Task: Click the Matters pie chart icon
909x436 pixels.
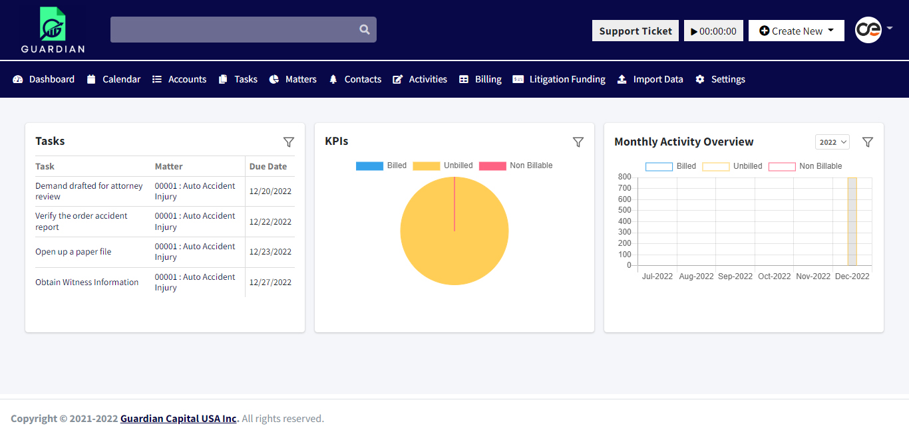Action: point(273,79)
